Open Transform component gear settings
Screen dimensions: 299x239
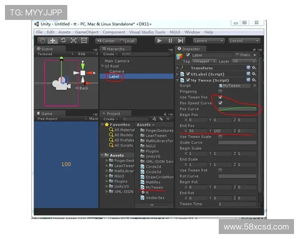tap(254, 68)
